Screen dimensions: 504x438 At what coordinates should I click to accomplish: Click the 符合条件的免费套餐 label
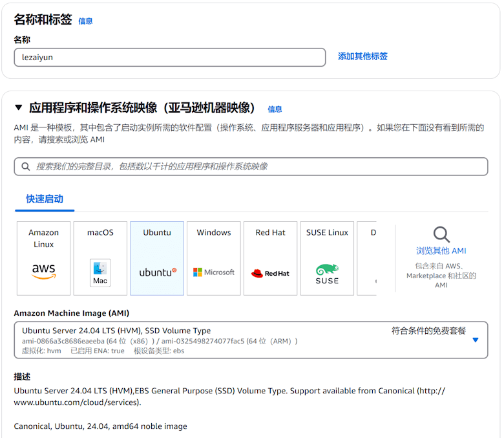[428, 331]
